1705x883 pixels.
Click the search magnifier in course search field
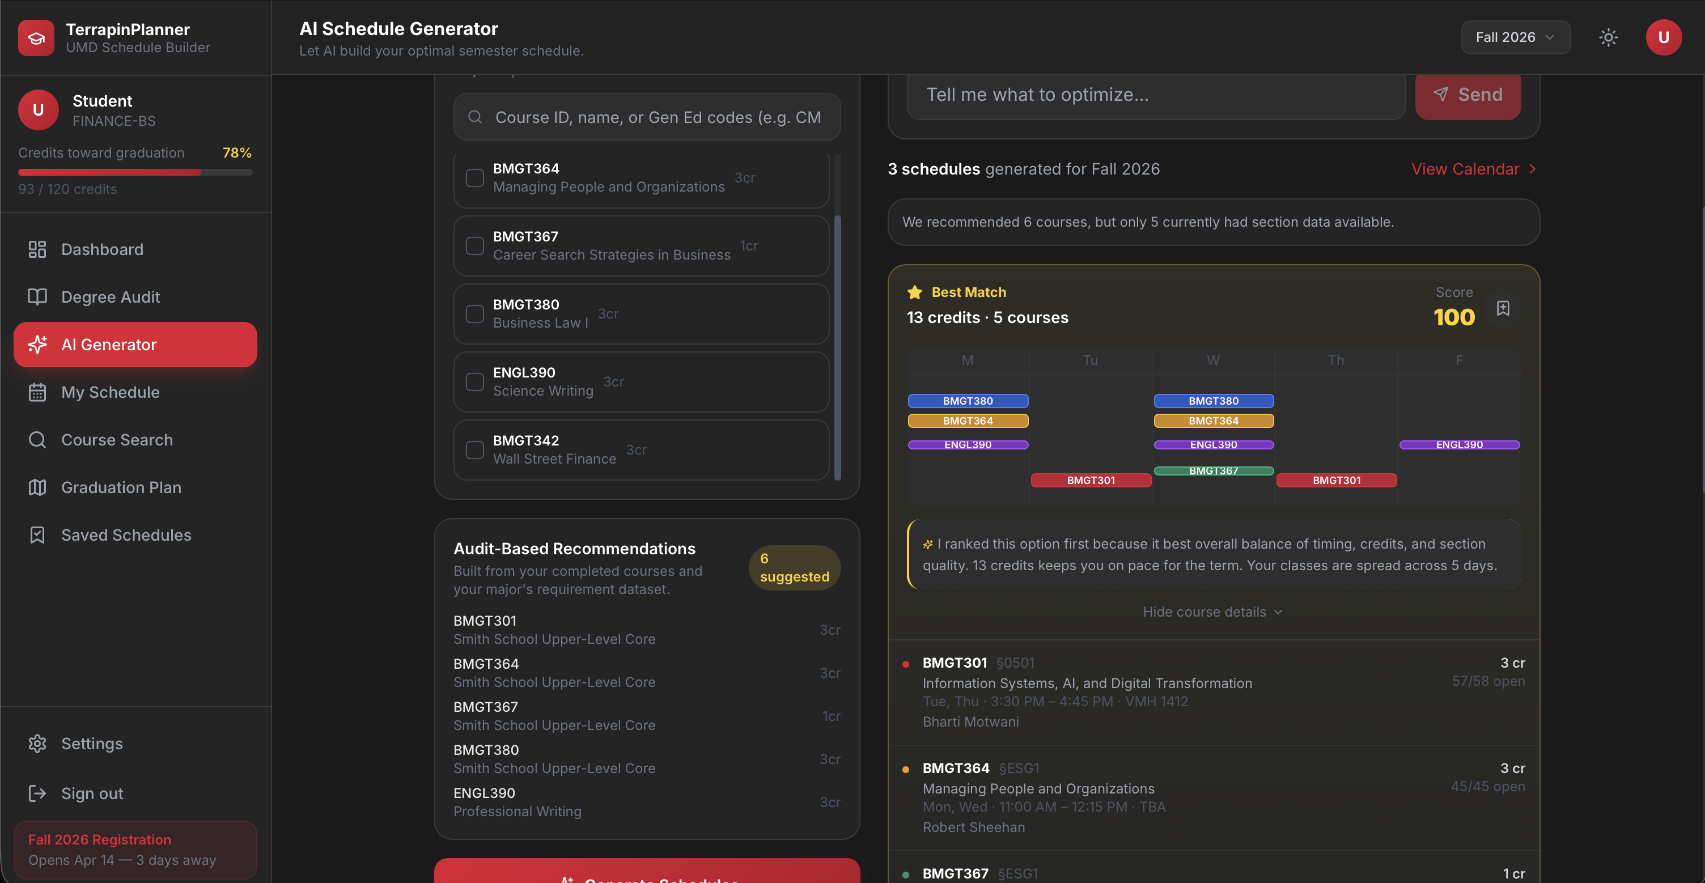point(474,117)
